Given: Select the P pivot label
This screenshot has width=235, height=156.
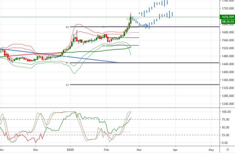Looking at the screenshot, I should point(67,63).
